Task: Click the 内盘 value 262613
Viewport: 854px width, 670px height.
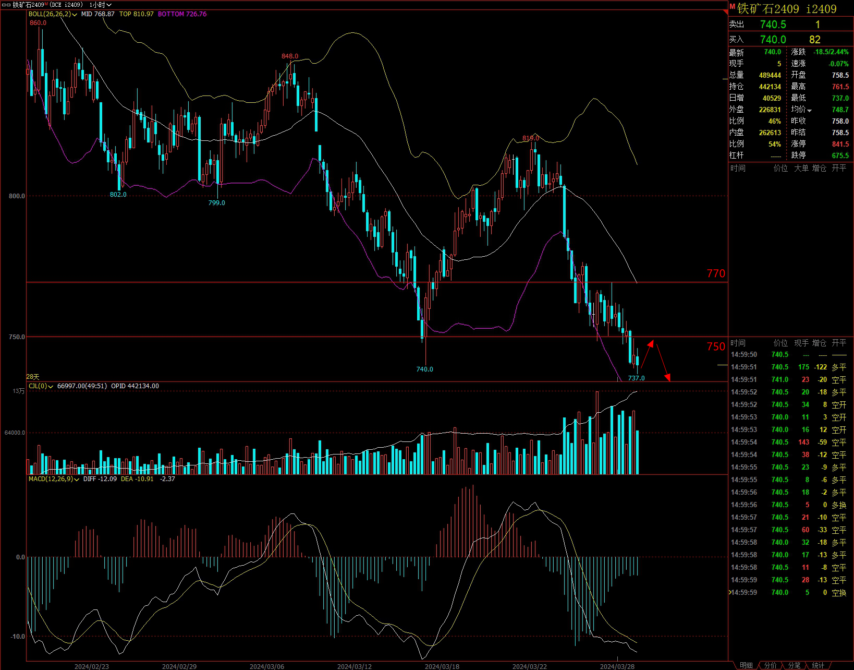Action: coord(770,133)
